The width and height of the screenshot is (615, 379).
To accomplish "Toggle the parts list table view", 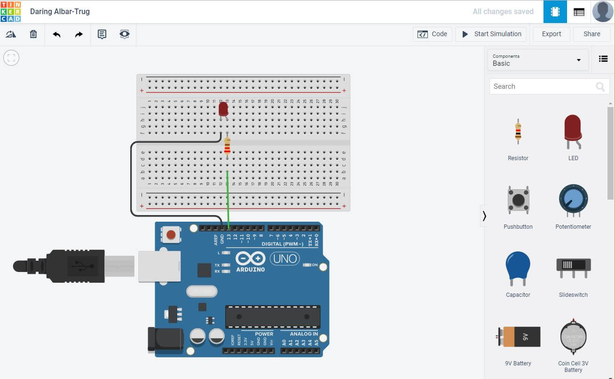I will coord(579,11).
